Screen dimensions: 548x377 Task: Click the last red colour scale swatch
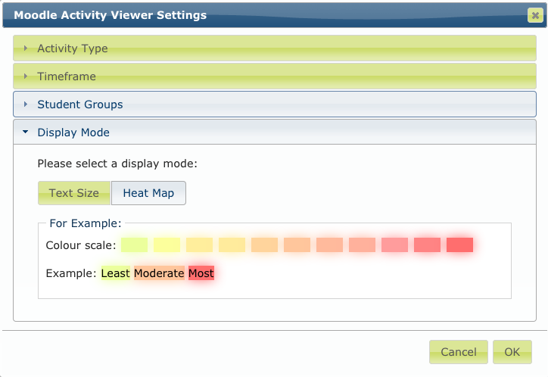tap(459, 245)
